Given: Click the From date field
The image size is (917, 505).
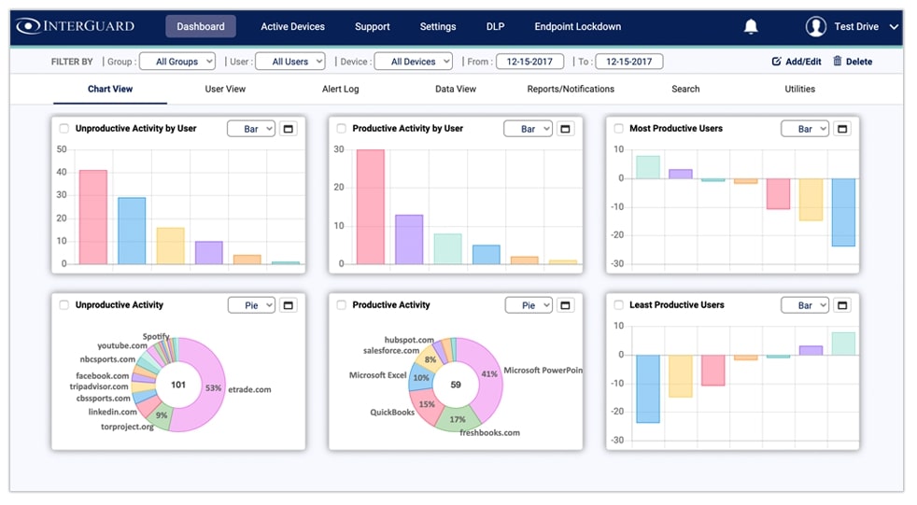Looking at the screenshot, I should click(529, 62).
